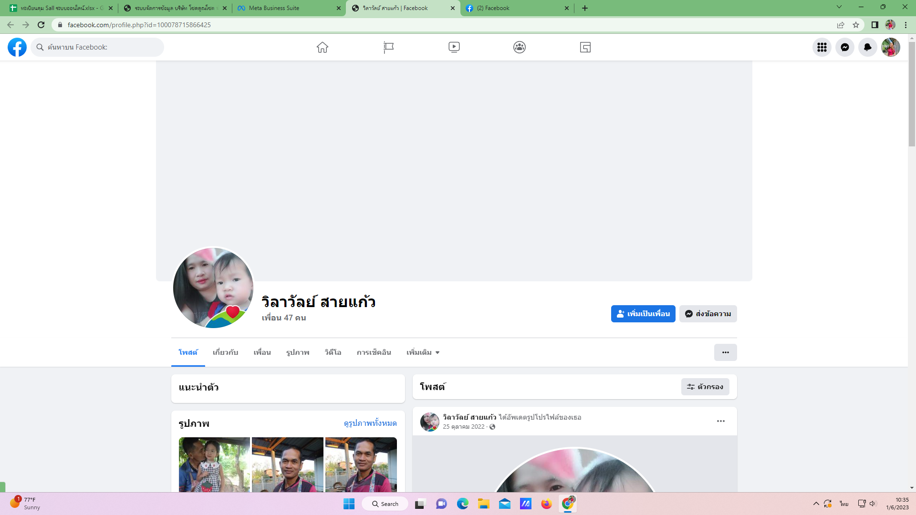Open ดูรูปภาพทั้งหมด link
This screenshot has height=515, width=916.
click(370, 423)
